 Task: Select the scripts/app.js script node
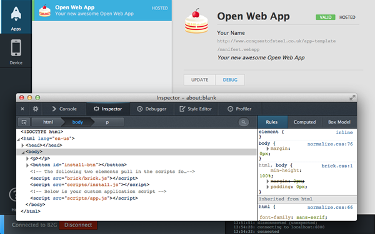pos(84,198)
